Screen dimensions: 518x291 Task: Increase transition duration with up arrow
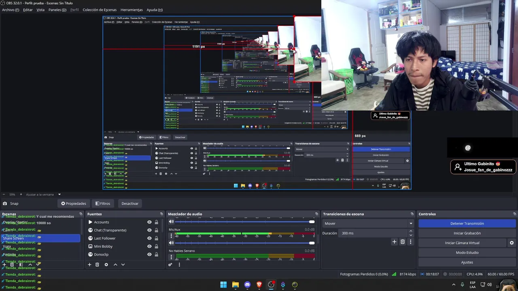411,231
